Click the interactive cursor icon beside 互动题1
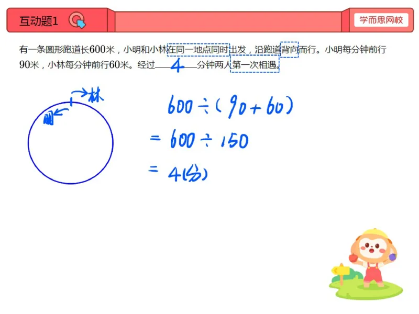 [x=77, y=20]
